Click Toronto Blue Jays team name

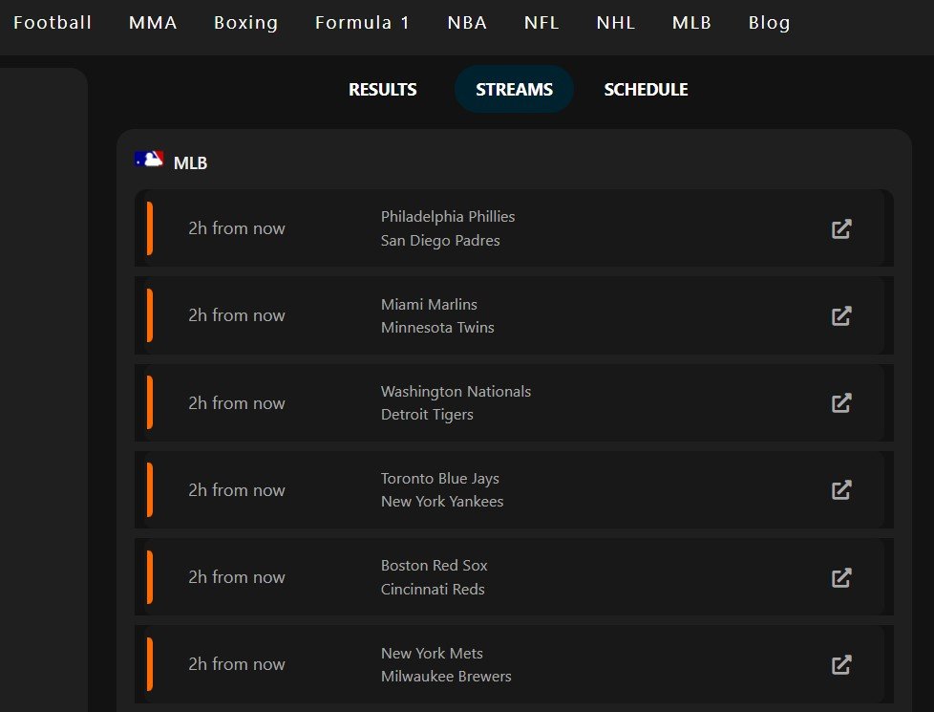tap(439, 478)
